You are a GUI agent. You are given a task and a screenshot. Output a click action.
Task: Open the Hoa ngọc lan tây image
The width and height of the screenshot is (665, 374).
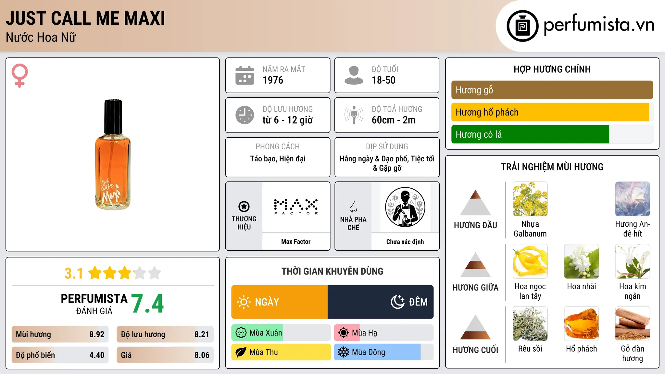(530, 261)
